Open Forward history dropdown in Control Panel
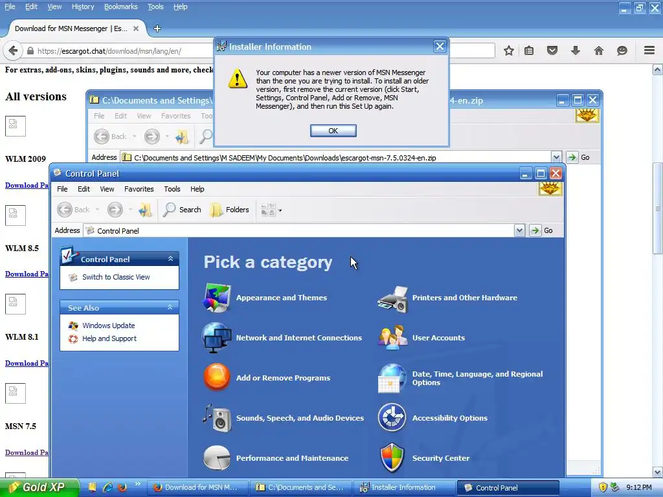This screenshot has height=497, width=663. point(130,210)
